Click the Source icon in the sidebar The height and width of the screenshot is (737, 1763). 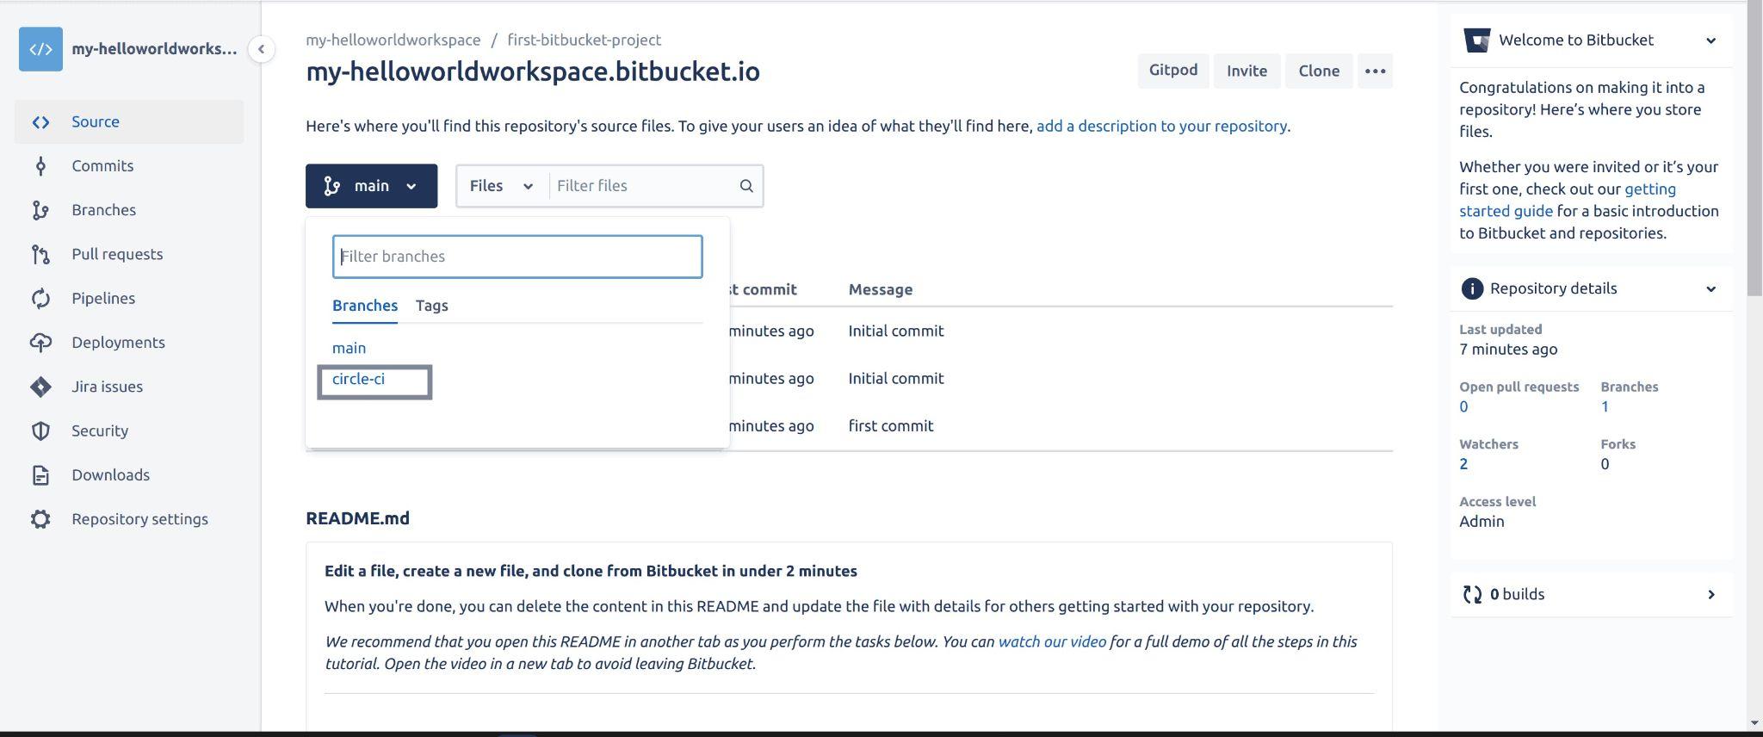(x=40, y=122)
